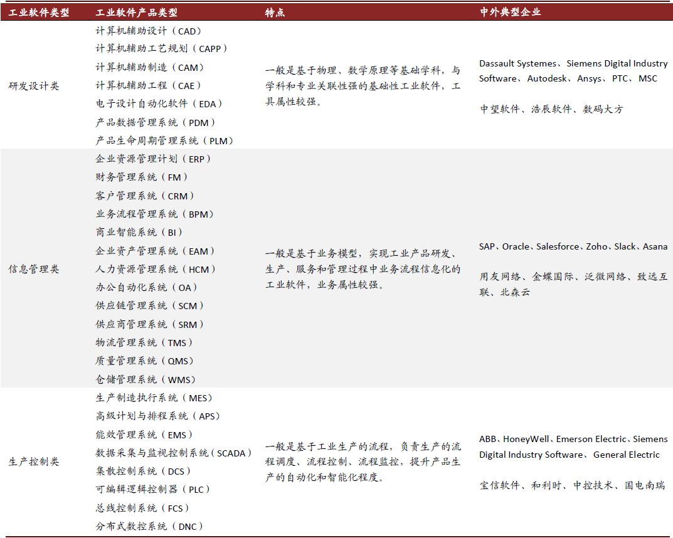Click 物流管理系统（TMS）row
Screen dimensions: 673x538
(x=144, y=342)
